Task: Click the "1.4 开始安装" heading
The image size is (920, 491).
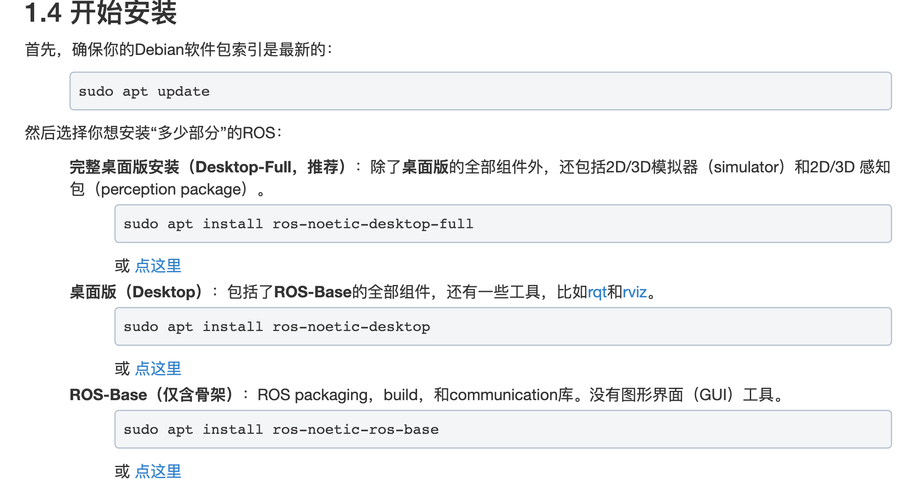Action: 101,12
